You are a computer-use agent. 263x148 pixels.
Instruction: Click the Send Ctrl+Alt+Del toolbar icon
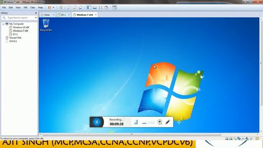click(61, 7)
